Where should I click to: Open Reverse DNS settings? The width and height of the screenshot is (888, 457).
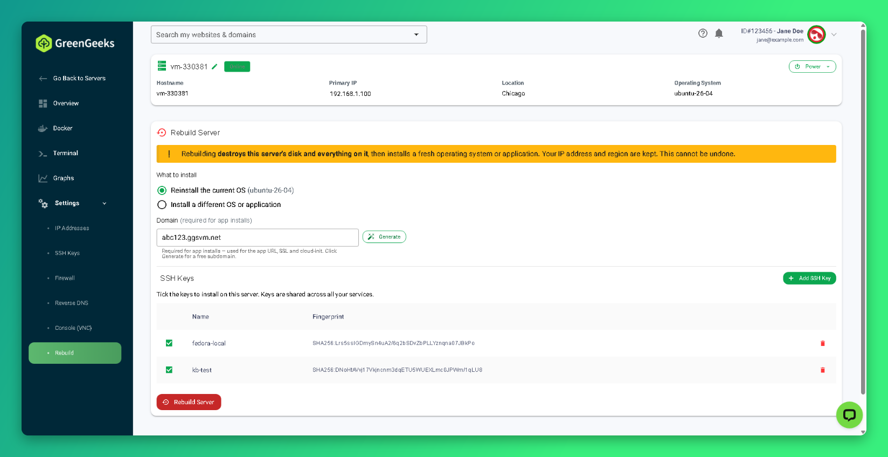(x=71, y=303)
